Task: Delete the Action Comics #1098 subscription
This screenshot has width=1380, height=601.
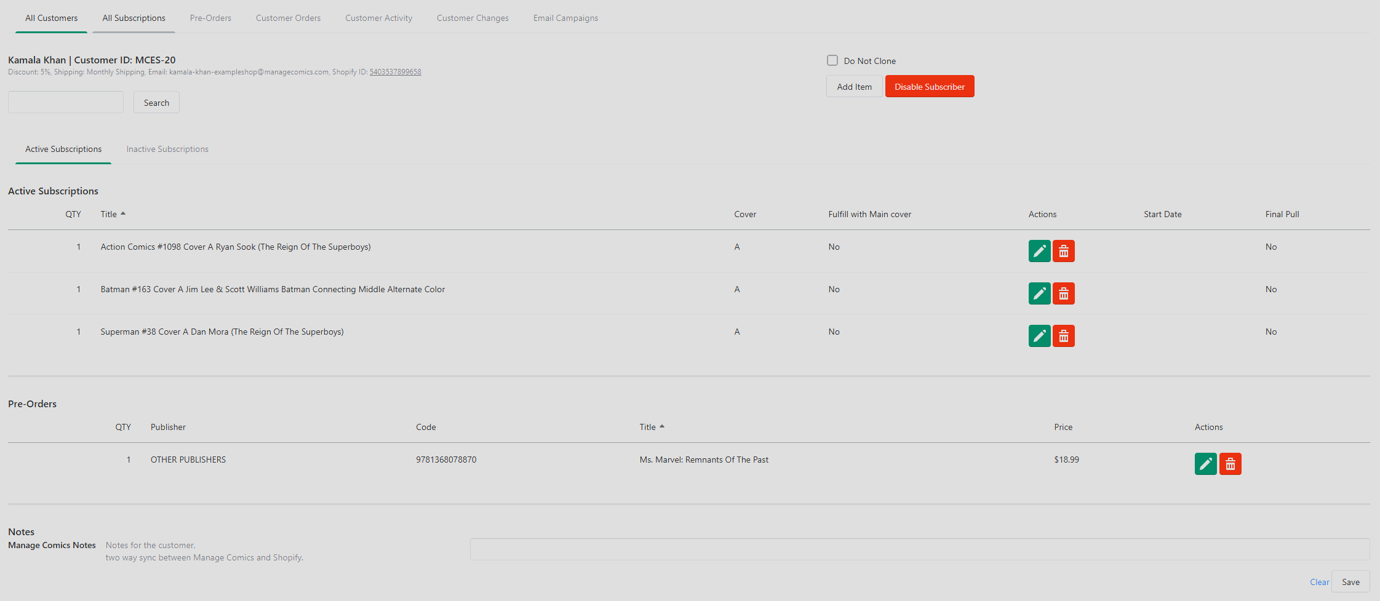Action: coord(1063,251)
